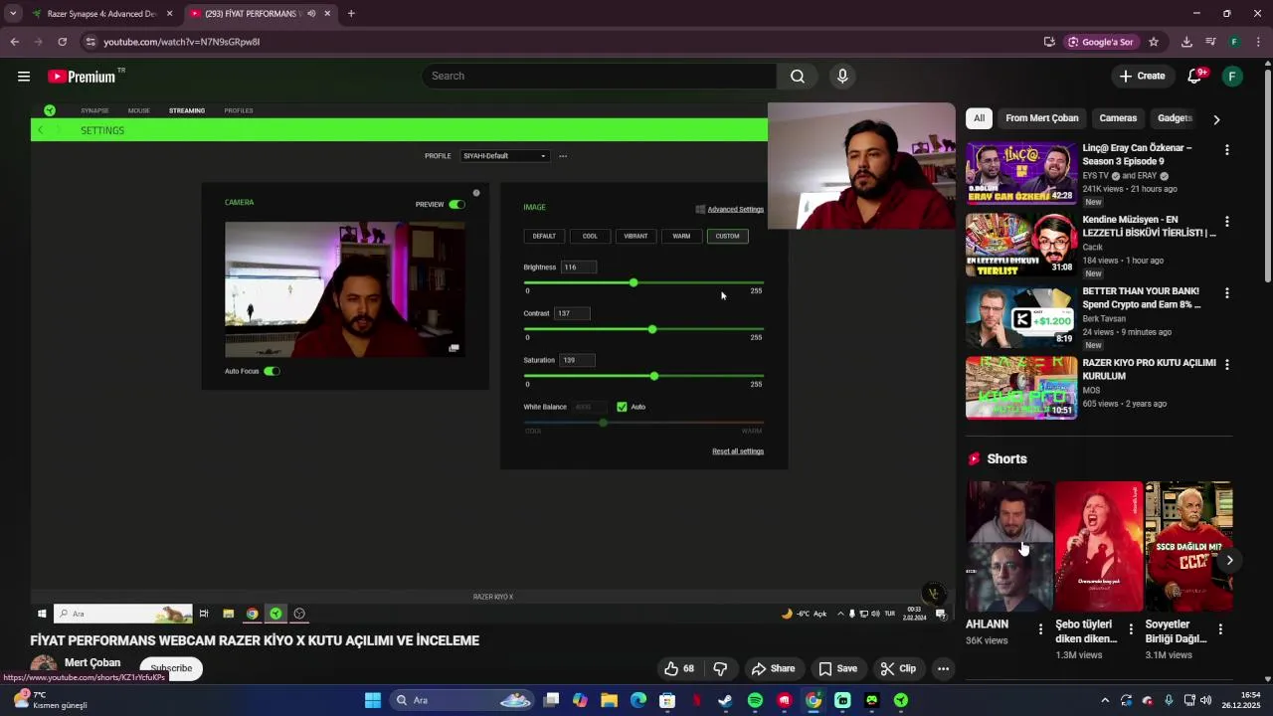Open YouTube notifications bell
Screen dimensions: 1273x716
1195,77
